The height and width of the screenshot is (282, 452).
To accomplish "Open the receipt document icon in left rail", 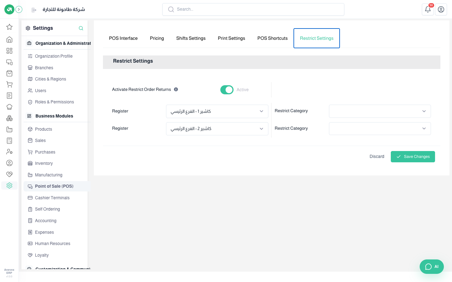I will point(9,96).
